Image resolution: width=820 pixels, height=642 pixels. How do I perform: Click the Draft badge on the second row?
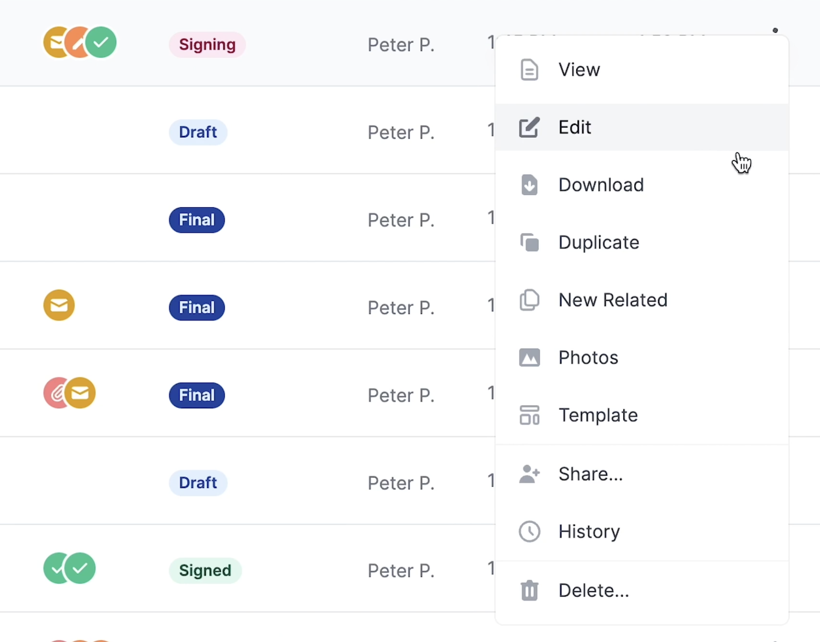click(x=198, y=132)
